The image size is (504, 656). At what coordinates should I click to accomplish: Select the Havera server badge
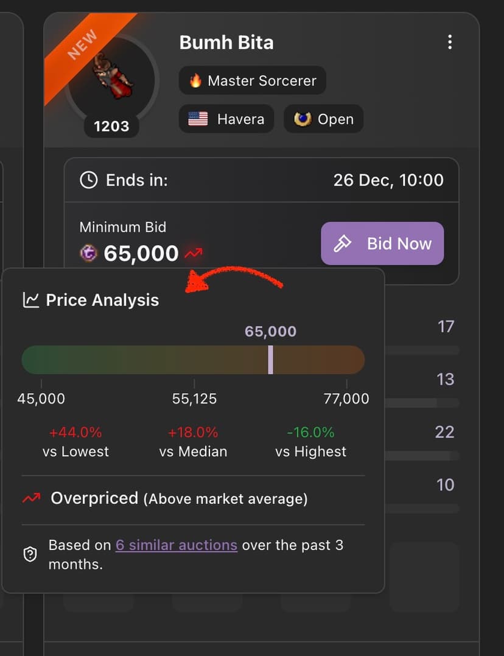[226, 119]
